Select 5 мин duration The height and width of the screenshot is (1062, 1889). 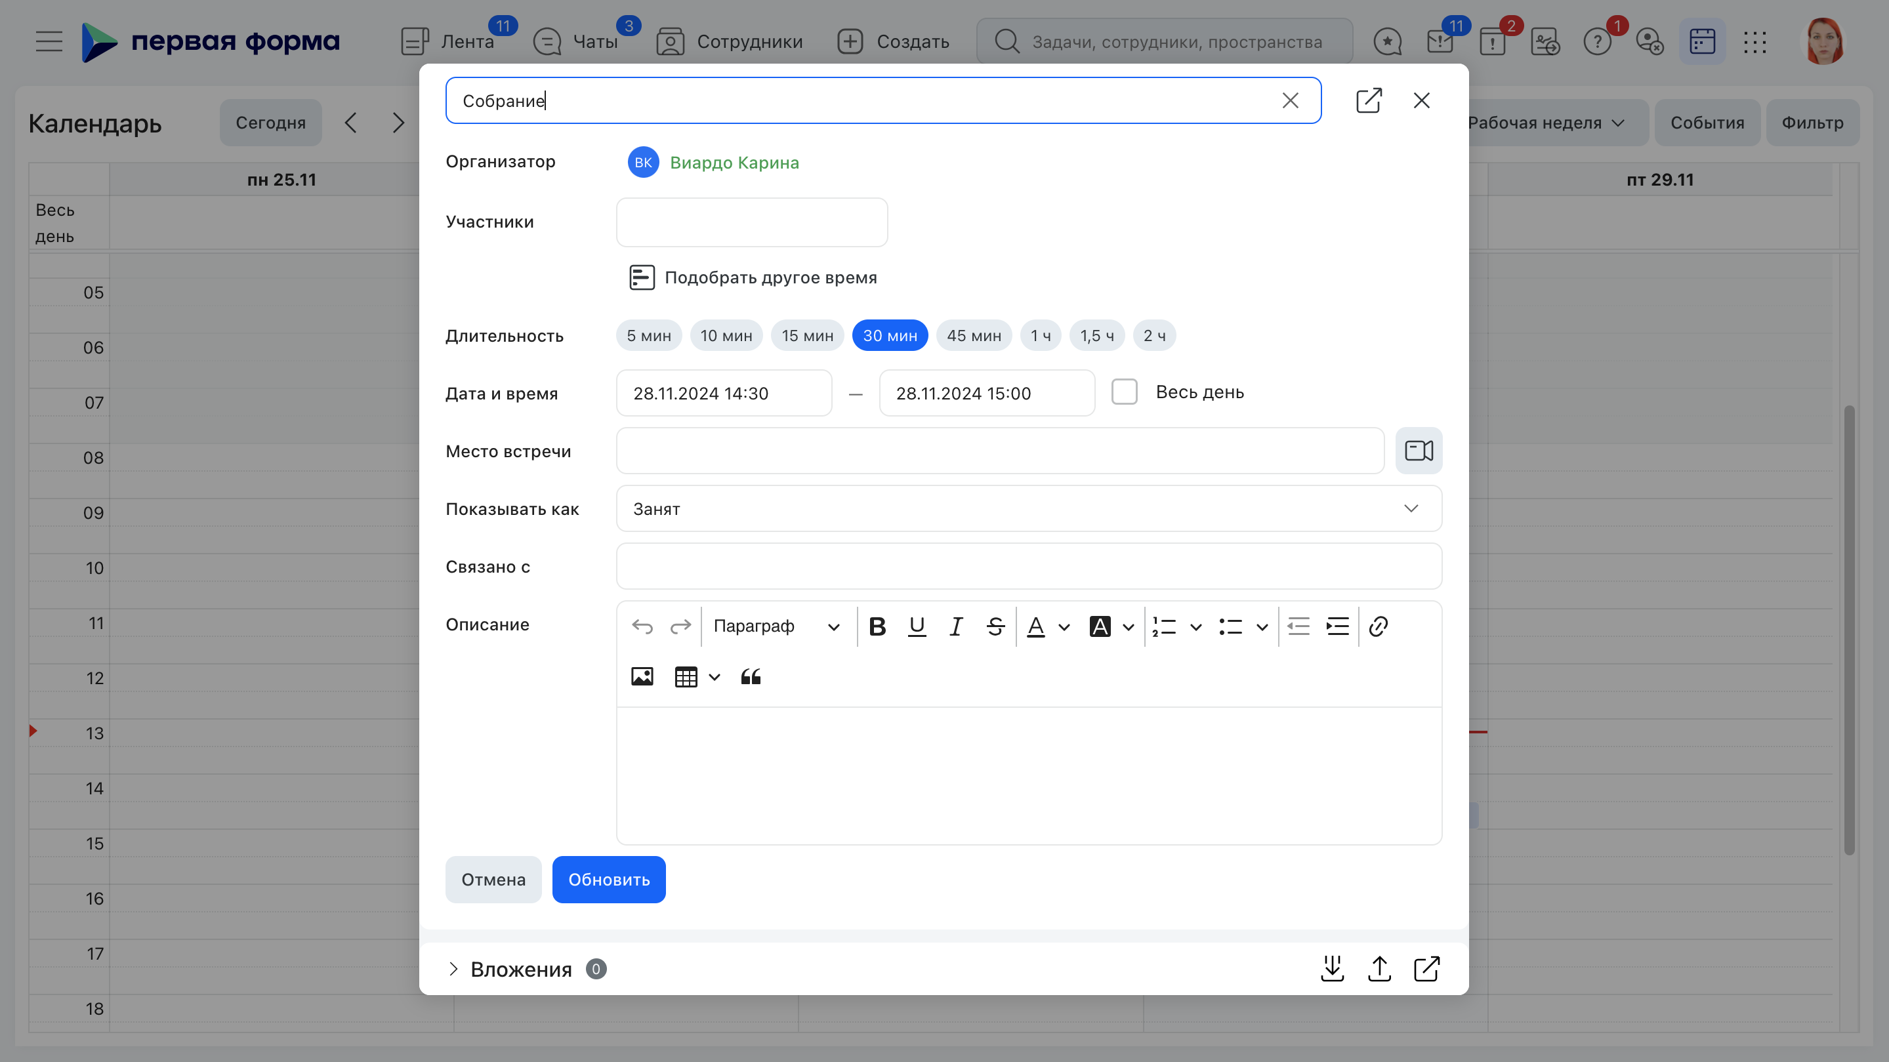click(649, 336)
